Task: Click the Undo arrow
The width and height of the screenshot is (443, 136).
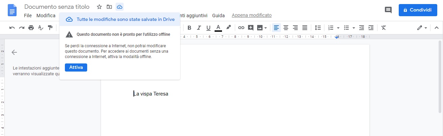Action: (12, 28)
